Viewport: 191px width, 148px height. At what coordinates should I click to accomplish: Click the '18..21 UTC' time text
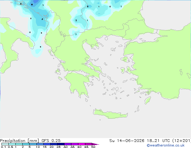tap(158, 141)
